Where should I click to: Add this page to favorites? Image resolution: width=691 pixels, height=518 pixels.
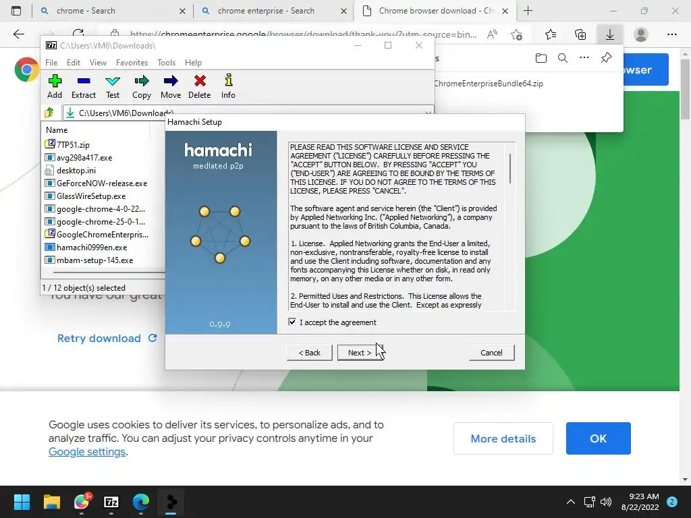(516, 34)
